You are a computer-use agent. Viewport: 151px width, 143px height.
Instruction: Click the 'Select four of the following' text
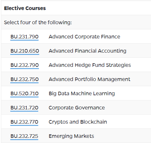tap(38, 23)
